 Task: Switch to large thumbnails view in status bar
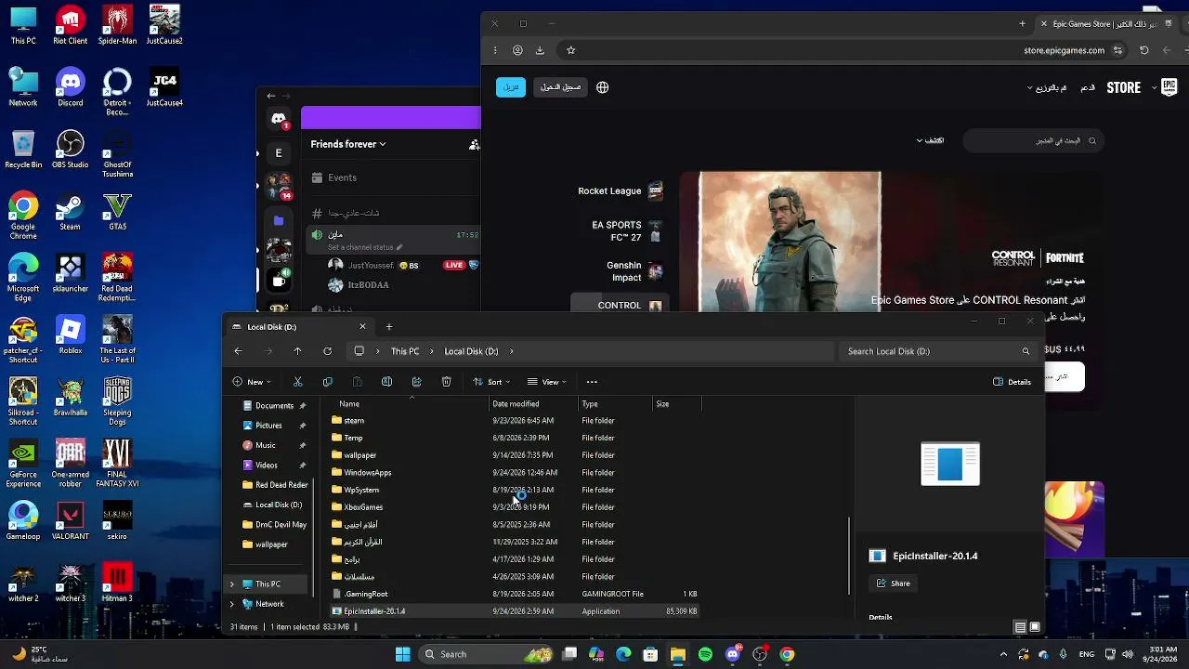tap(1035, 627)
